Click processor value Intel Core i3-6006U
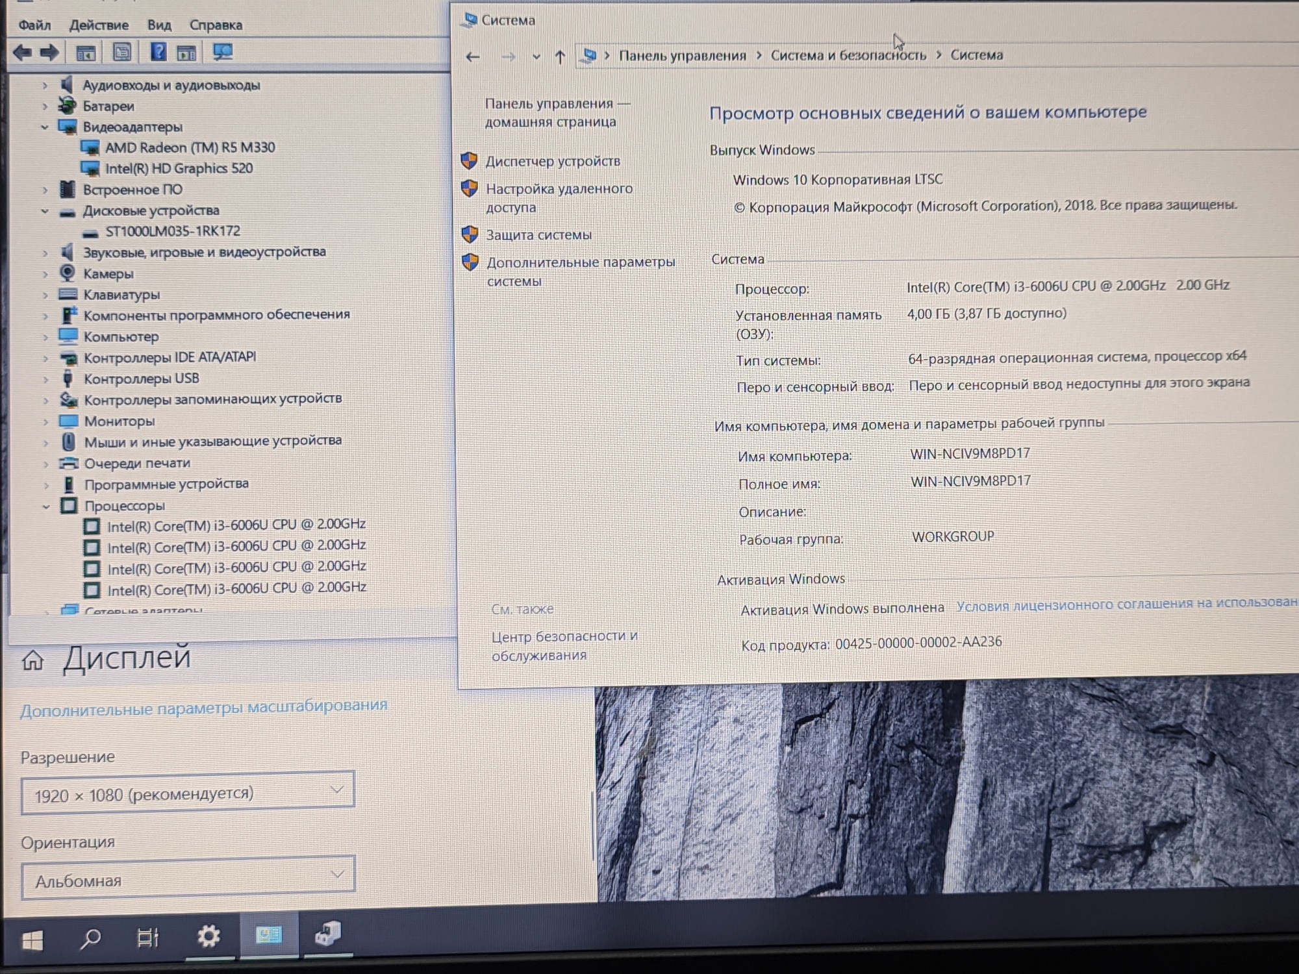 (x=1068, y=286)
